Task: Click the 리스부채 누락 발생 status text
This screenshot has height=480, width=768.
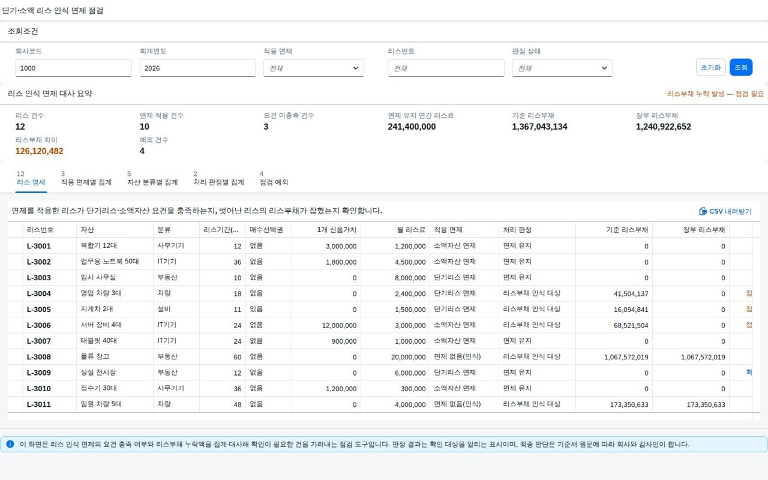Action: (x=716, y=94)
